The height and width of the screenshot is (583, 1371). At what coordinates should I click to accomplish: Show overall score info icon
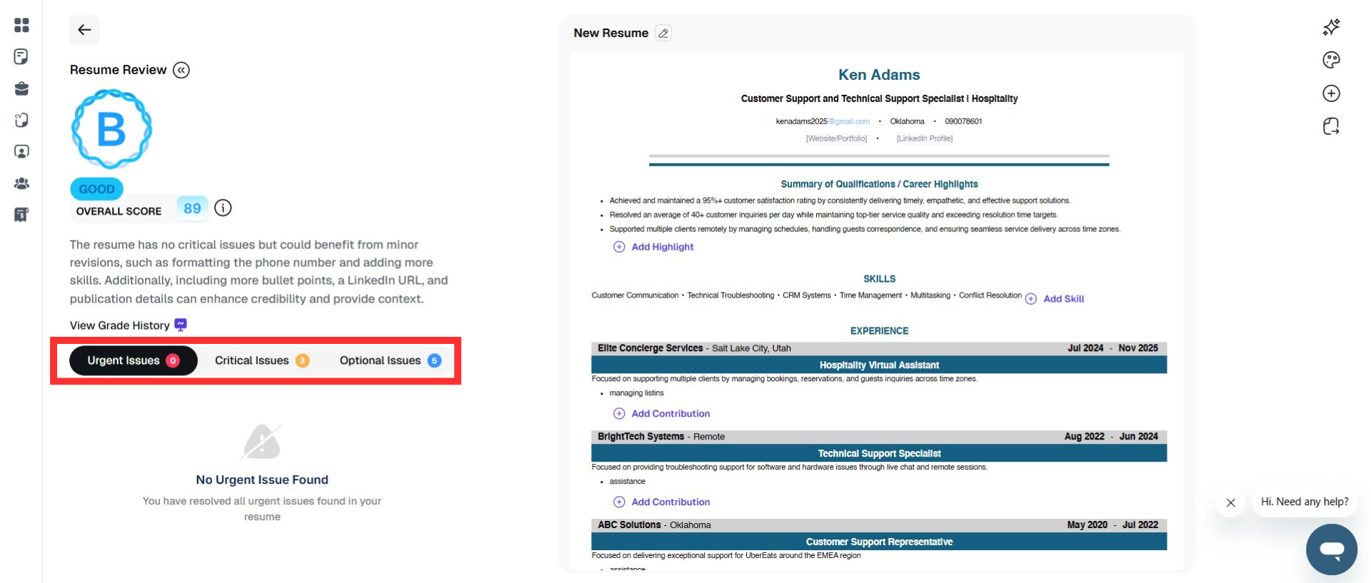tap(223, 208)
